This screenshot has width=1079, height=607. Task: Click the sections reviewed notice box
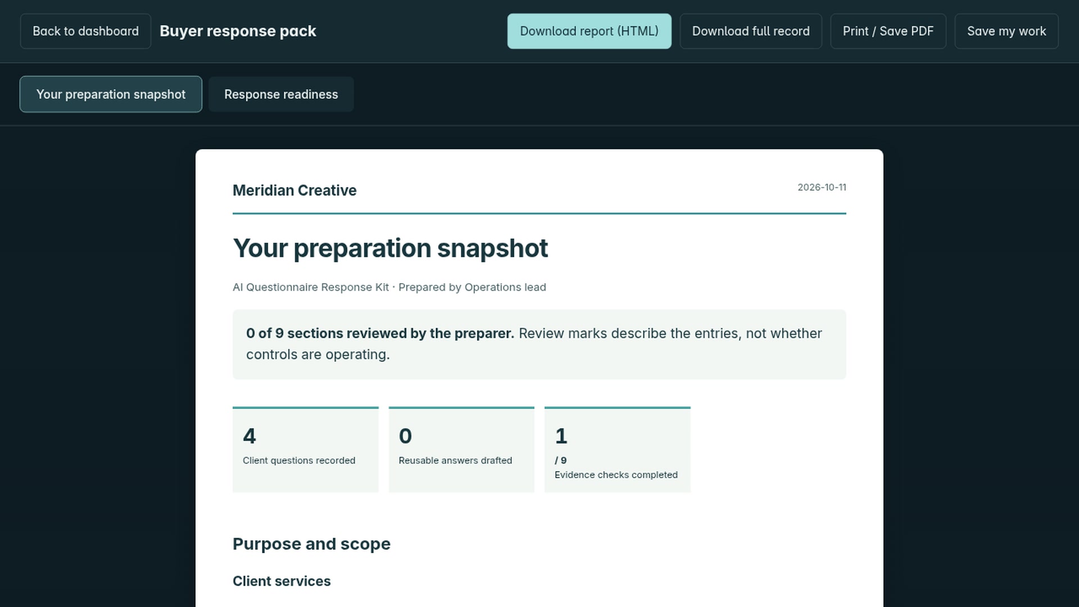pyautogui.click(x=539, y=344)
